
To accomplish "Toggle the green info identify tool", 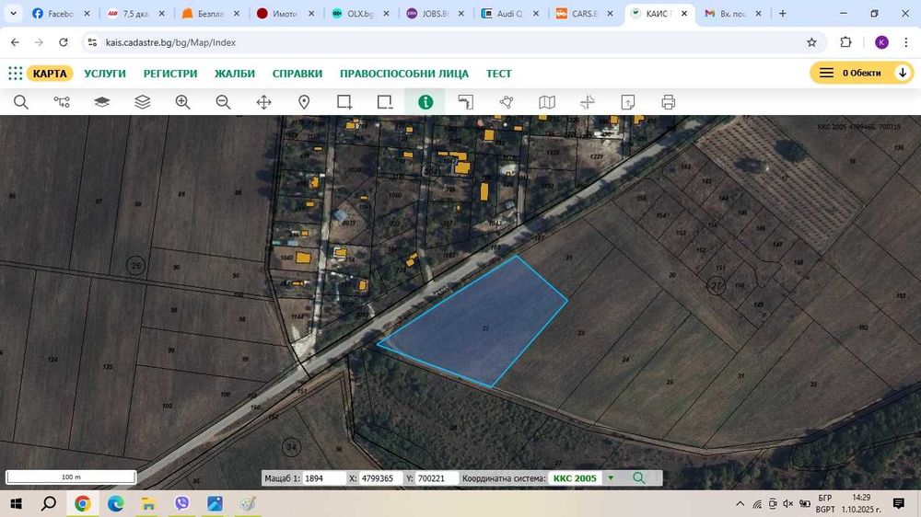I will 426,102.
